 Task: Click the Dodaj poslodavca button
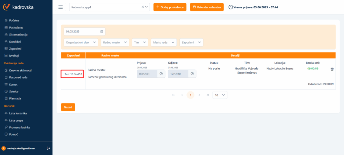[170, 7]
